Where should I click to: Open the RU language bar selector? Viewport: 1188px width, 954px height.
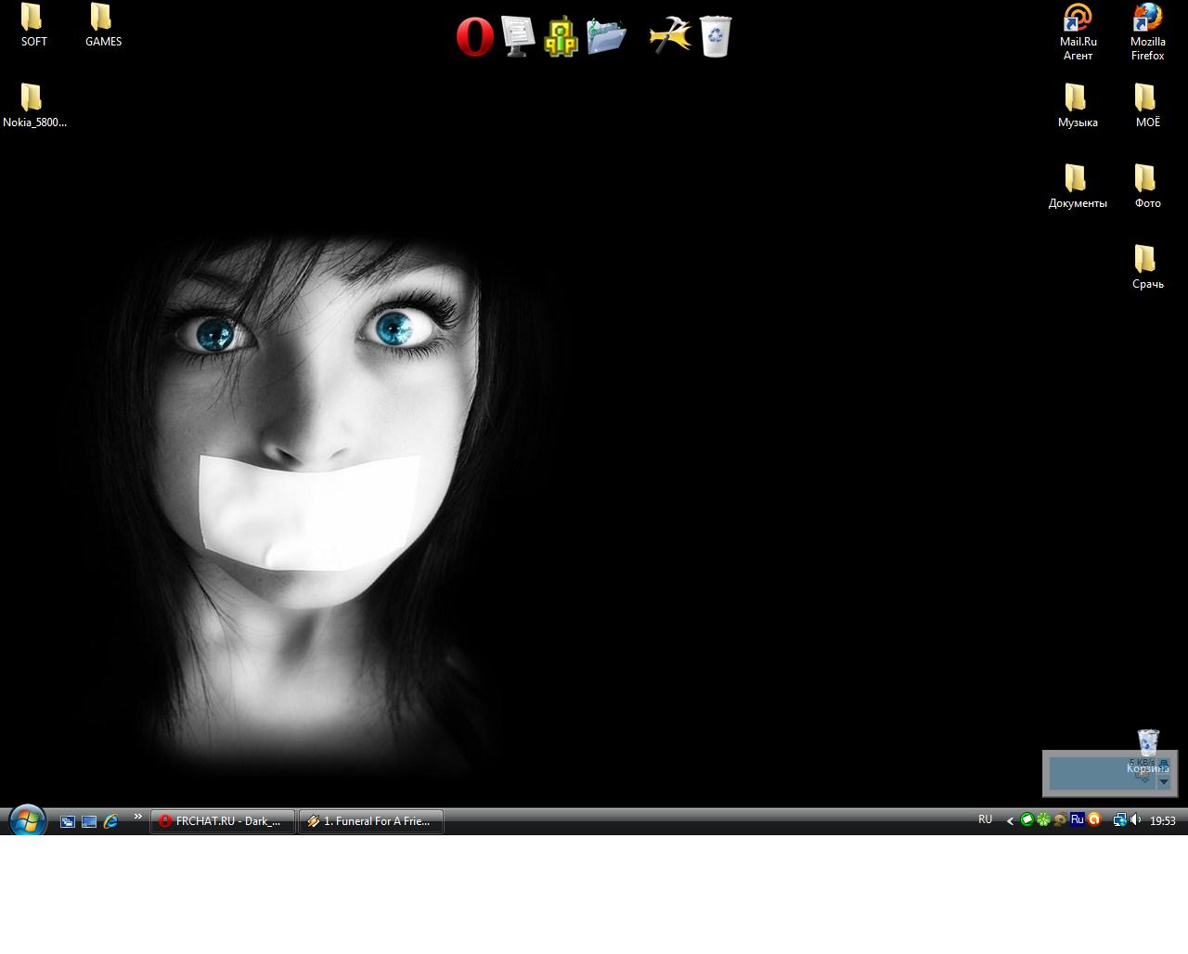pyautogui.click(x=985, y=819)
